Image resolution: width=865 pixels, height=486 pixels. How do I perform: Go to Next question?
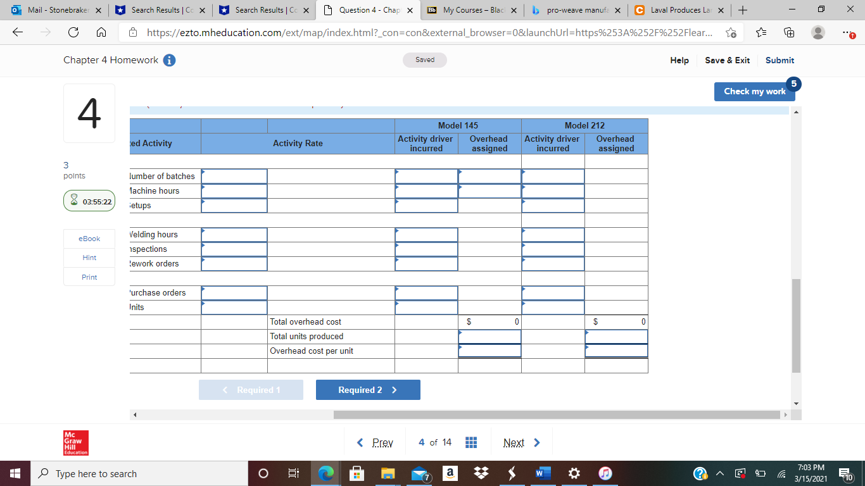click(x=522, y=442)
